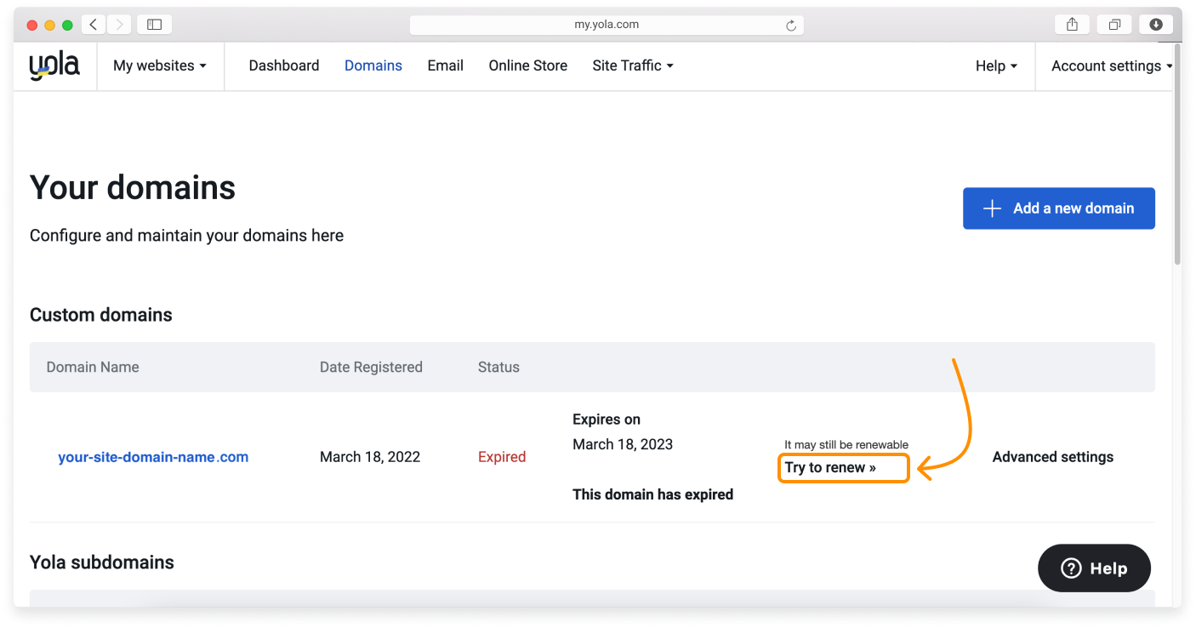The height and width of the screenshot is (628, 1196).
Task: Click the browser forward arrow
Action: click(x=118, y=24)
